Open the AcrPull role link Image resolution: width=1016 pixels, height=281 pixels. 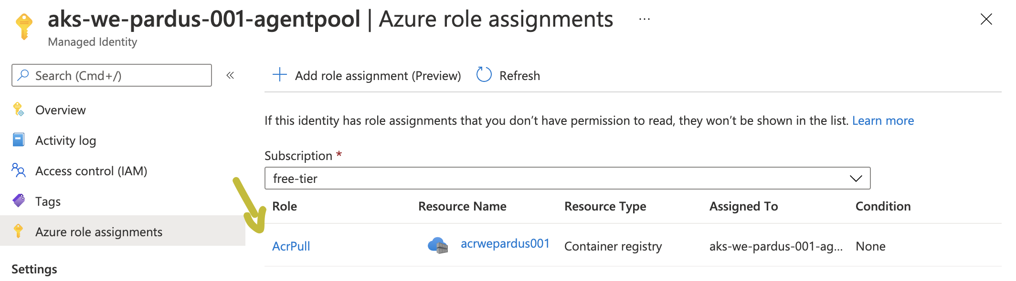(x=291, y=246)
